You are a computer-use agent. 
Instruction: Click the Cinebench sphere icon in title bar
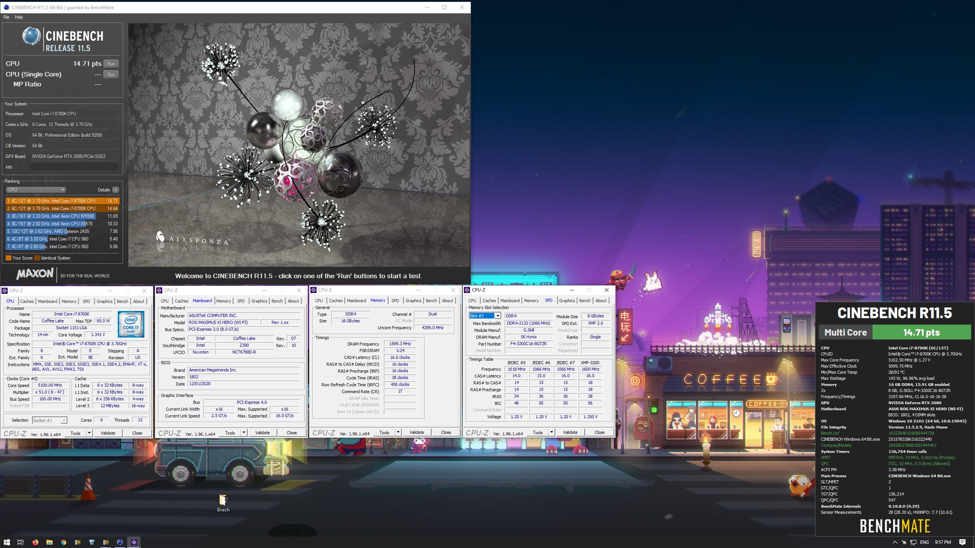[6, 7]
